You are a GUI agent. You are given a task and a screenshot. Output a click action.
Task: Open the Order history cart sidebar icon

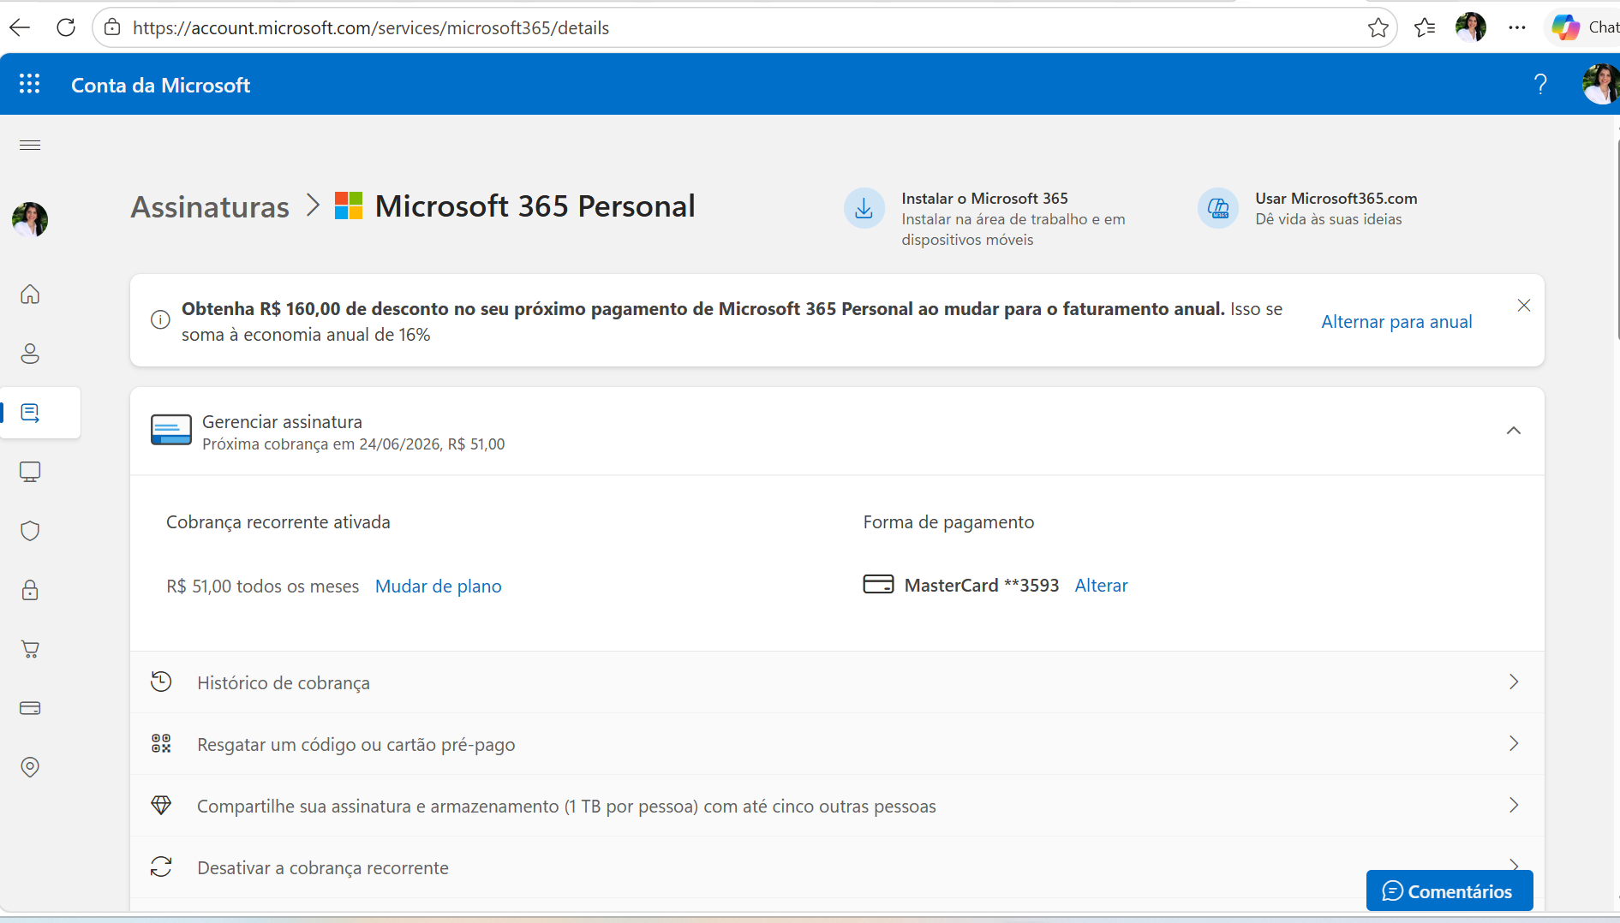[30, 649]
